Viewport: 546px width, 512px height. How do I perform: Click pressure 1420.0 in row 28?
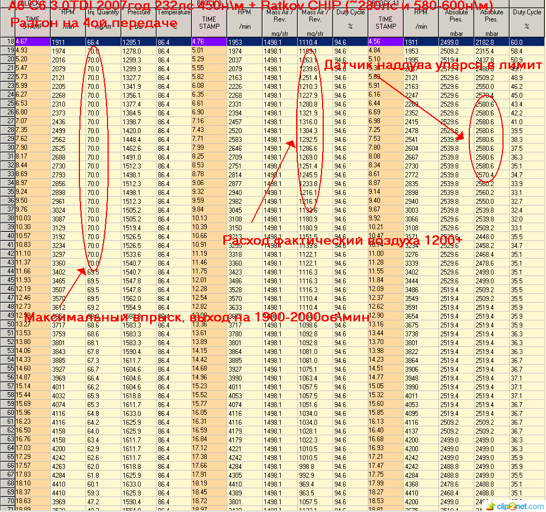[138, 130]
